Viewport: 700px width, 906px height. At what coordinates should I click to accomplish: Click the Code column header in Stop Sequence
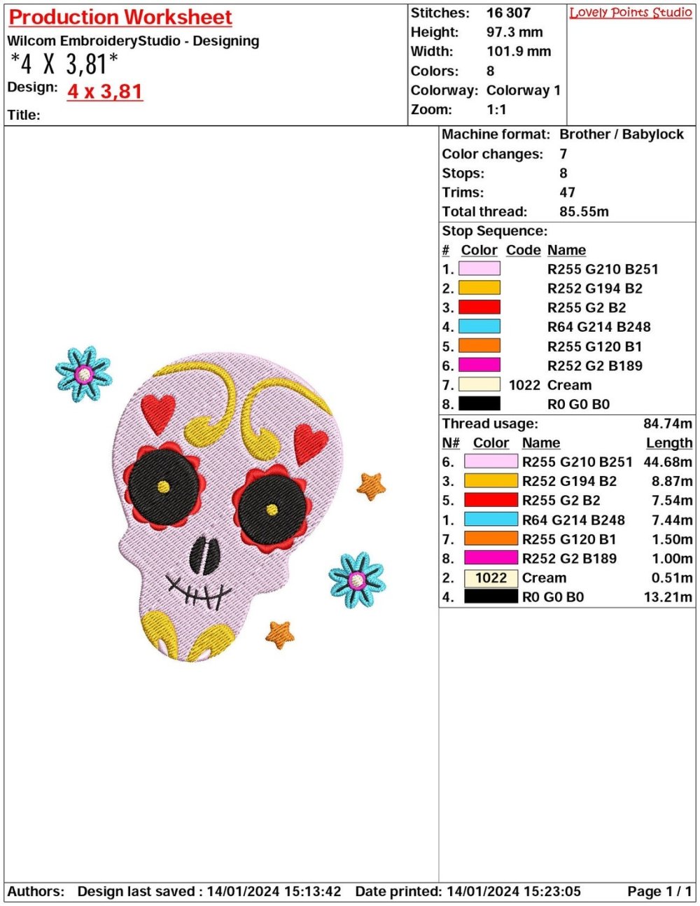pos(523,250)
